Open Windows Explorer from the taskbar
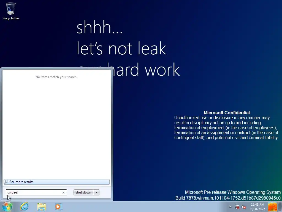The height and width of the screenshot is (212, 282). pyautogui.click(x=42, y=207)
